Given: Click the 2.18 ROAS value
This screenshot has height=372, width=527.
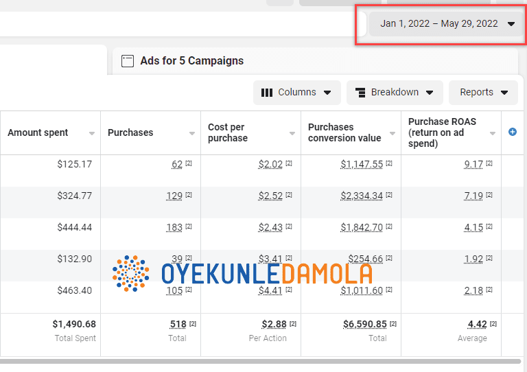Looking at the screenshot, I should click(x=473, y=291).
